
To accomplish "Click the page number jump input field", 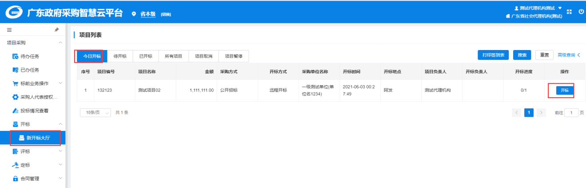I will point(571,113).
